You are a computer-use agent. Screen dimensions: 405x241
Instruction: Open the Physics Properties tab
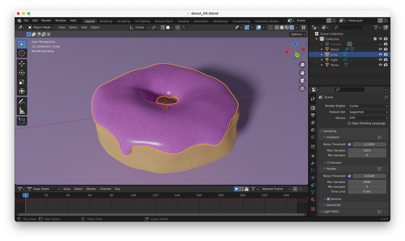[313, 177]
